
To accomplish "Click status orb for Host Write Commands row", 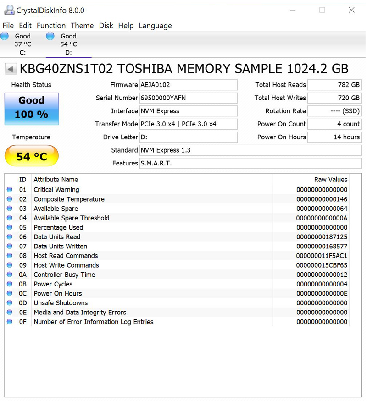I will 10,265.
